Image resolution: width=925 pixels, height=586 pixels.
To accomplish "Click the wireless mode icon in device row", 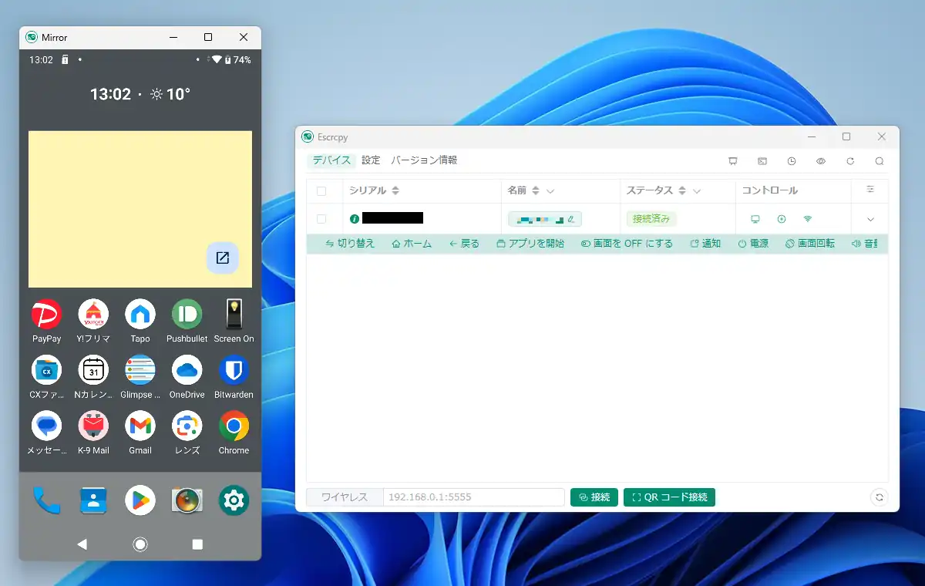I will (x=807, y=219).
